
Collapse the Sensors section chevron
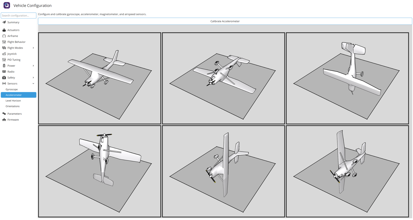[x=33, y=84]
